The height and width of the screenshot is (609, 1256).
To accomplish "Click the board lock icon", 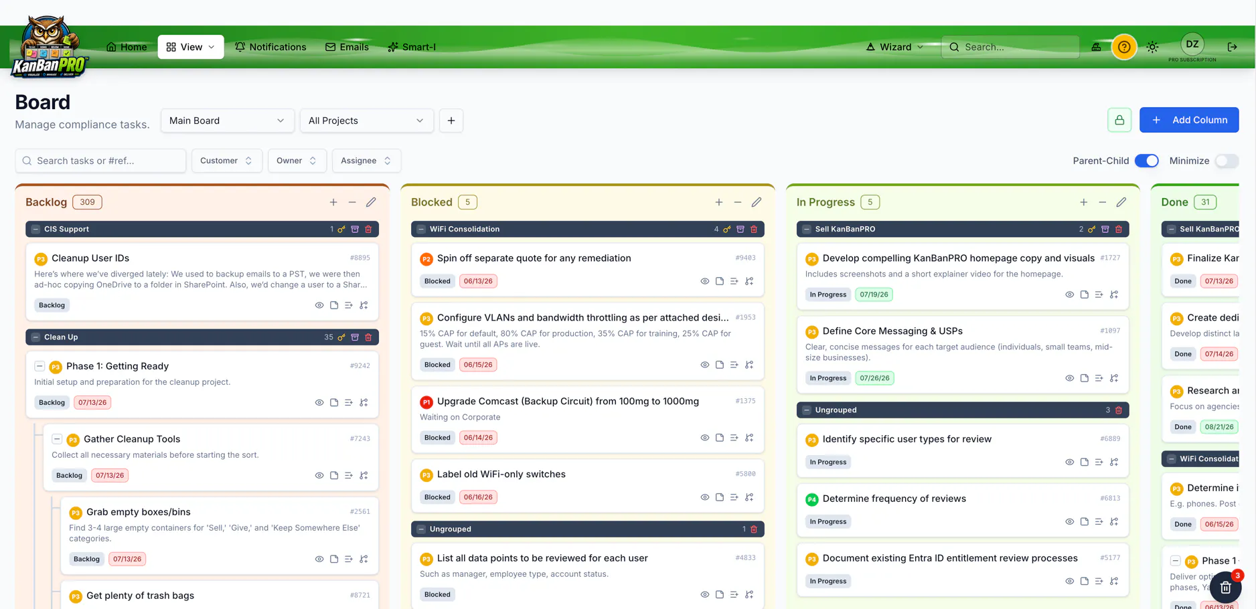I will [1119, 120].
